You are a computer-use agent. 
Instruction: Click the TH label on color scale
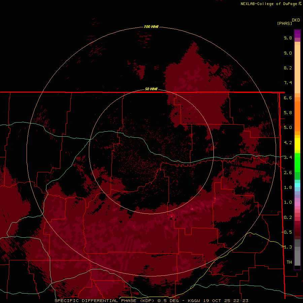tap(289, 262)
